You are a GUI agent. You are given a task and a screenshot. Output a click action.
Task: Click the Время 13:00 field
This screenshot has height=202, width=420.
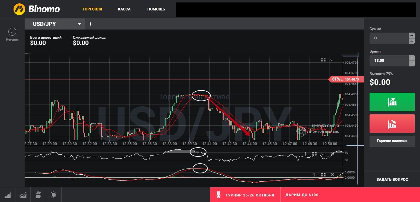pyautogui.click(x=389, y=61)
